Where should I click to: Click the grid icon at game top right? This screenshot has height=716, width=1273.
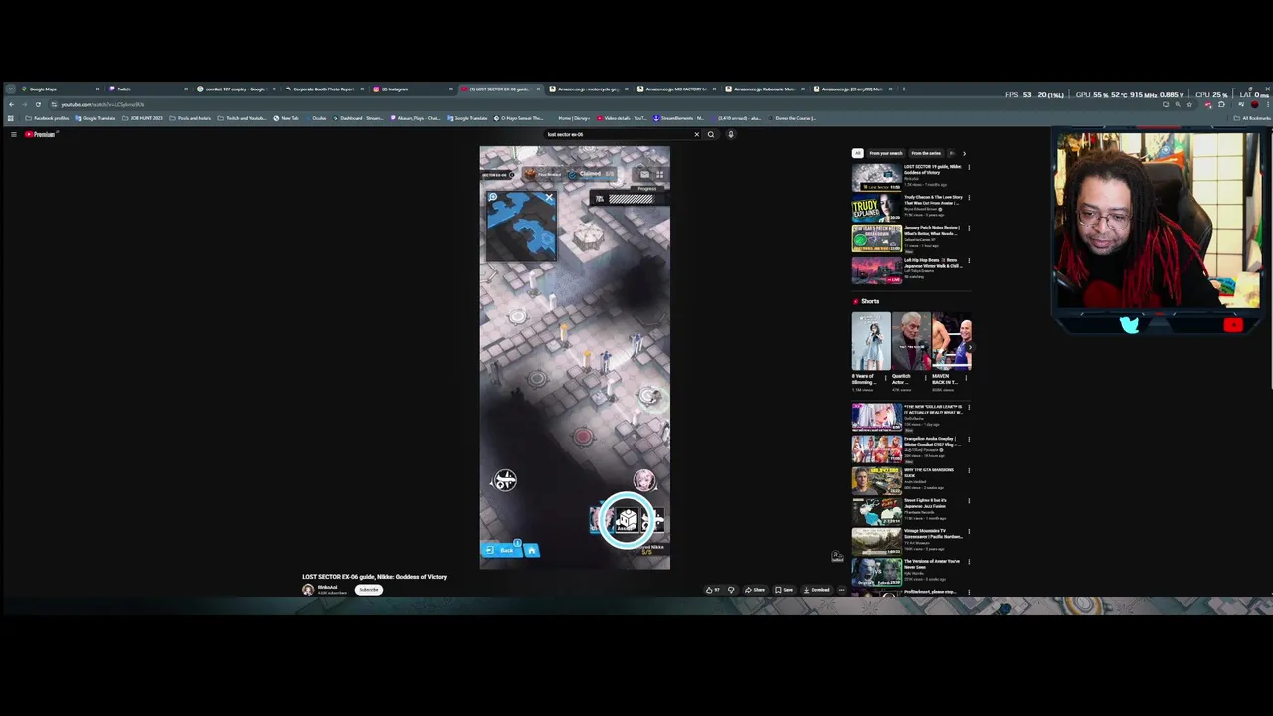659,174
